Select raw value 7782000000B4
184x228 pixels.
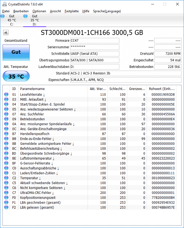163,198
